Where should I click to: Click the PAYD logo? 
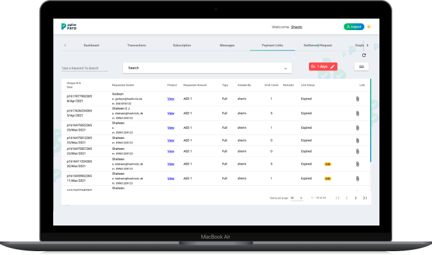[x=69, y=26]
